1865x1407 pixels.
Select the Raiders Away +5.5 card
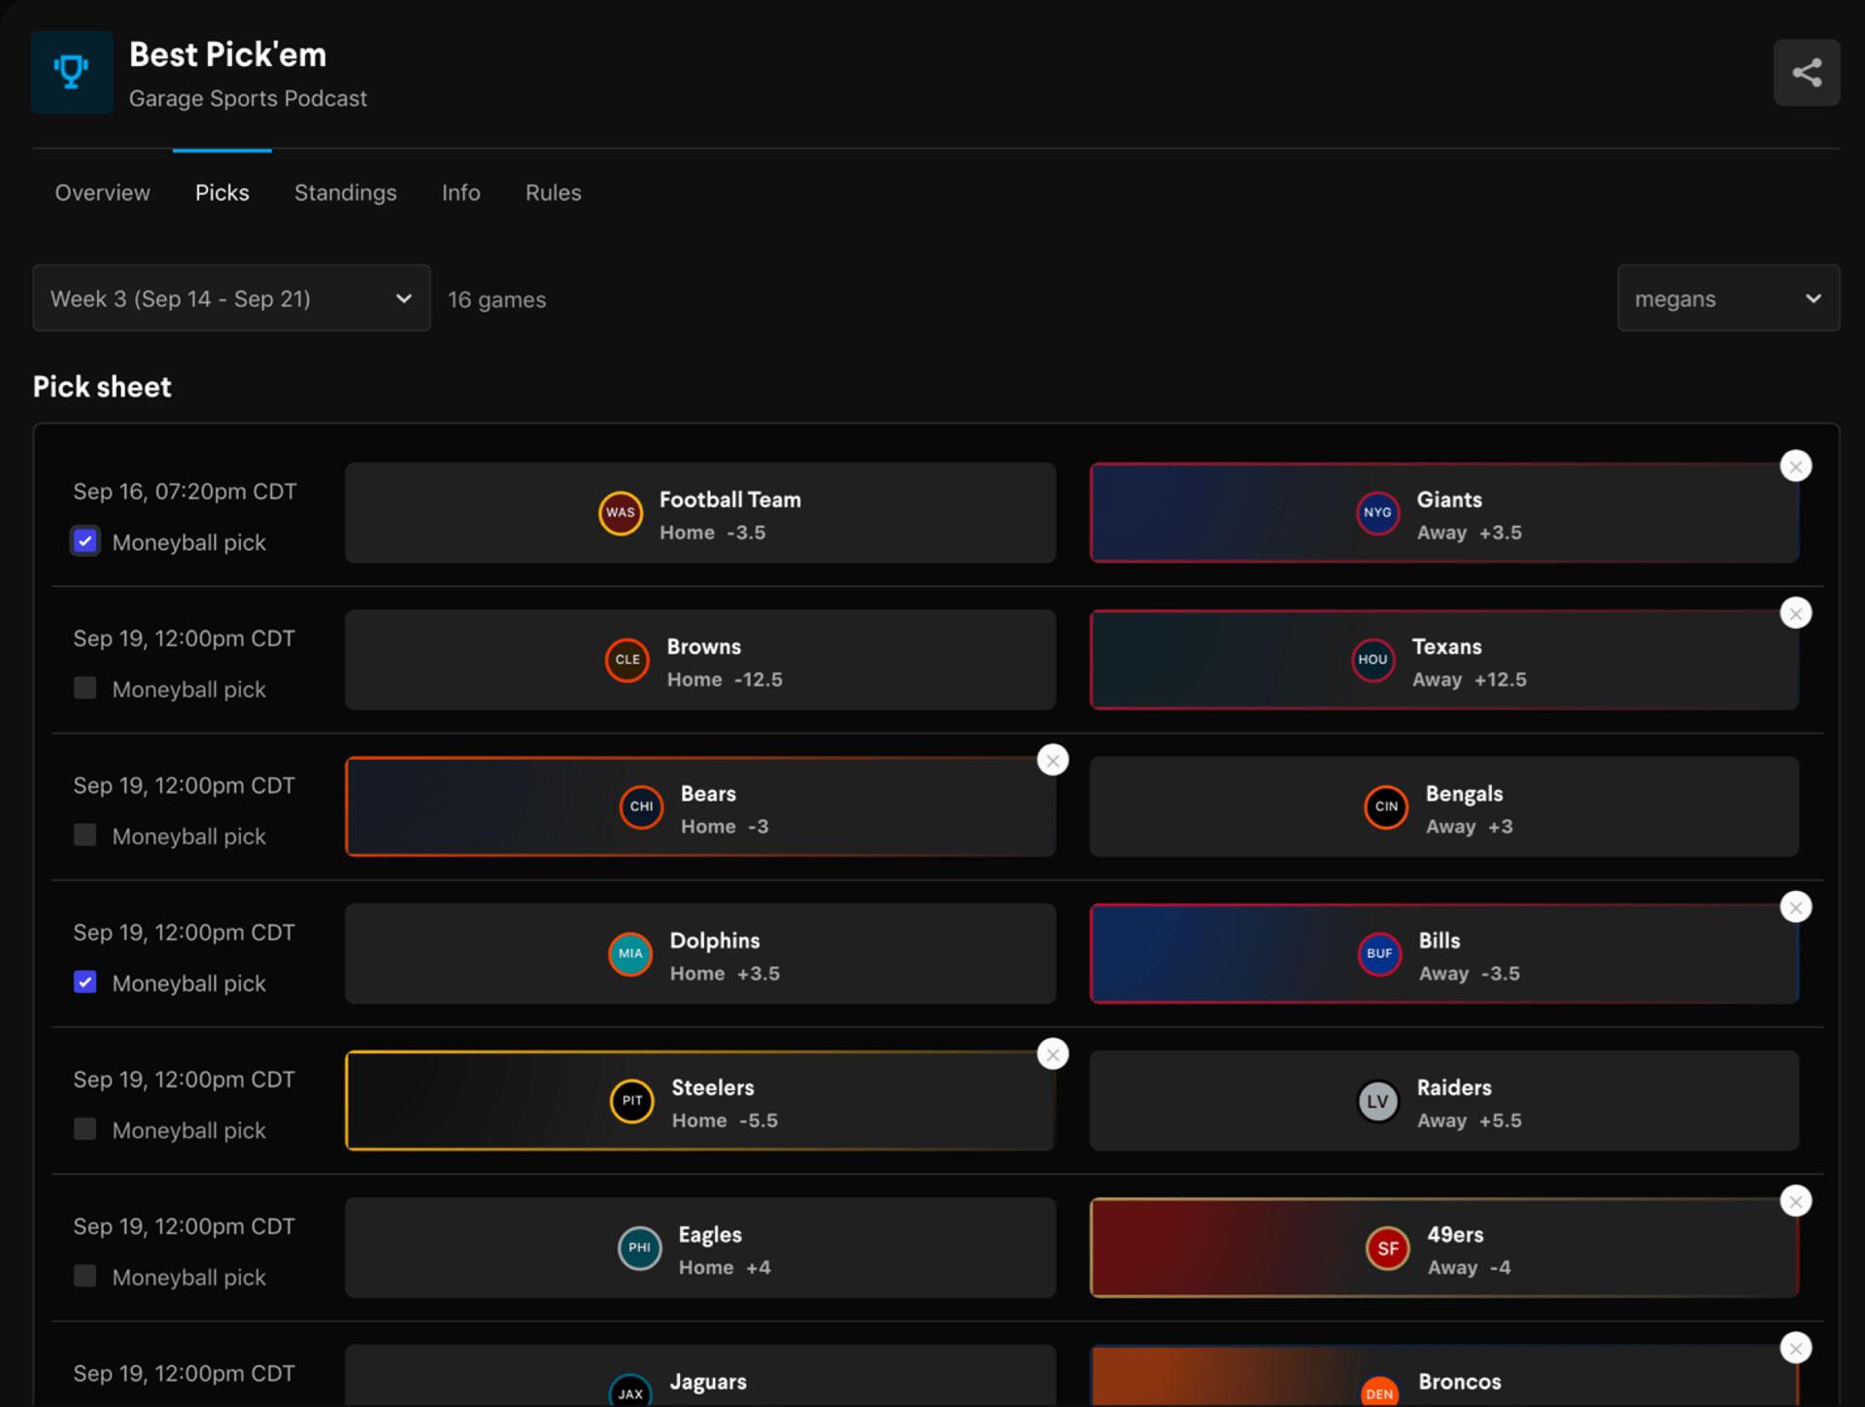tap(1443, 1102)
